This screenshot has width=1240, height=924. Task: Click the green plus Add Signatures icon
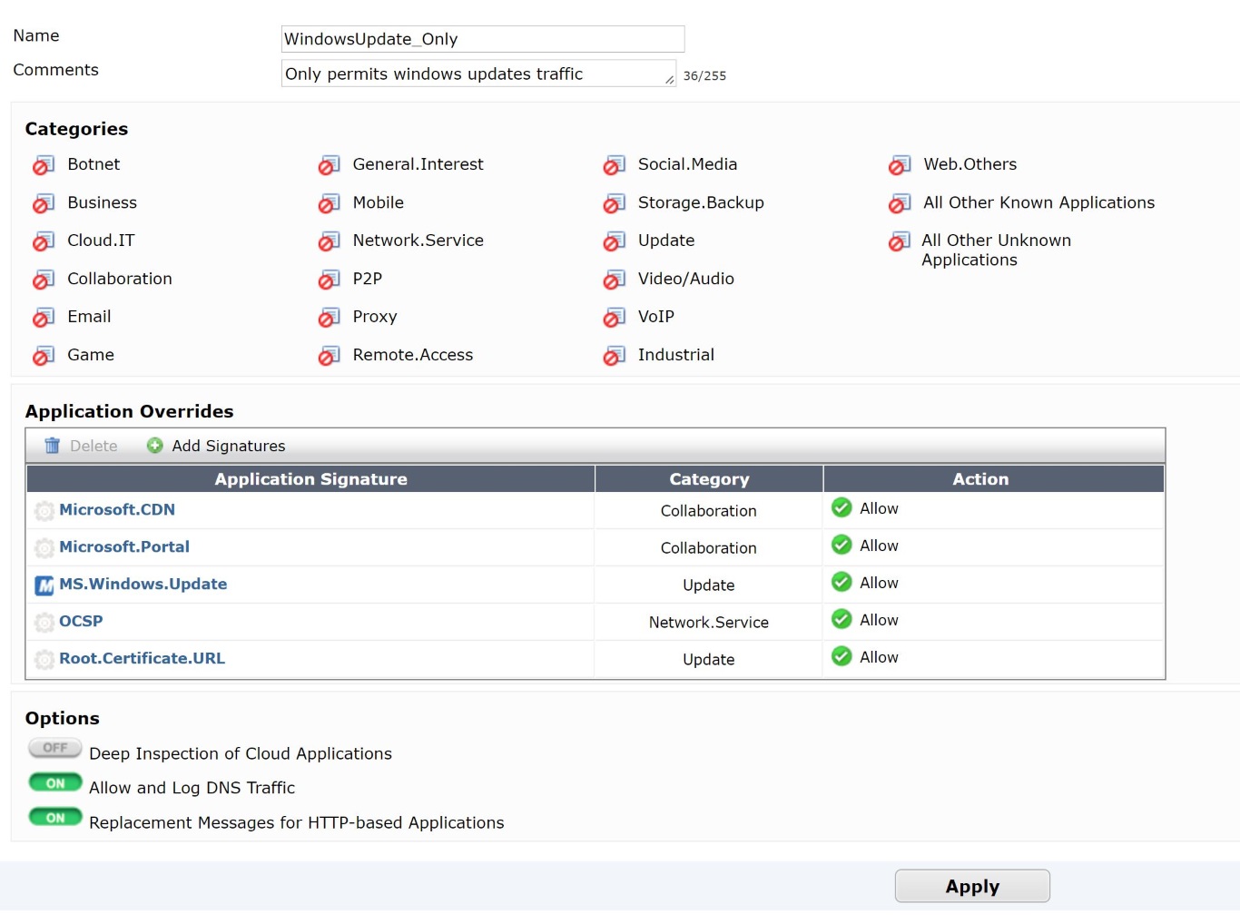click(x=154, y=446)
